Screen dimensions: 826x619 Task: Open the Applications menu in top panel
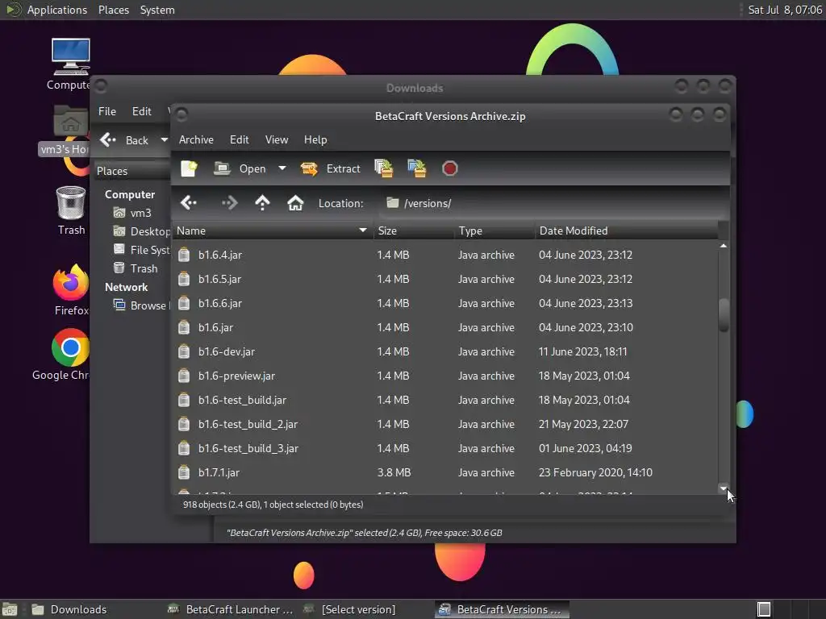pos(57,10)
